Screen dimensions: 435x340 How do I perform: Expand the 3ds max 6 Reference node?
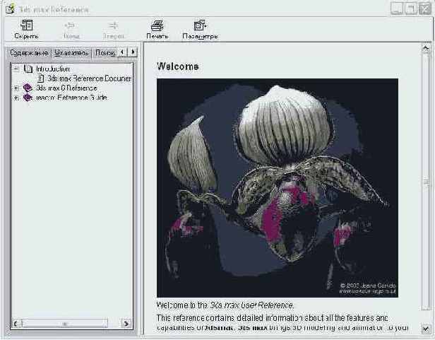pos(16,88)
